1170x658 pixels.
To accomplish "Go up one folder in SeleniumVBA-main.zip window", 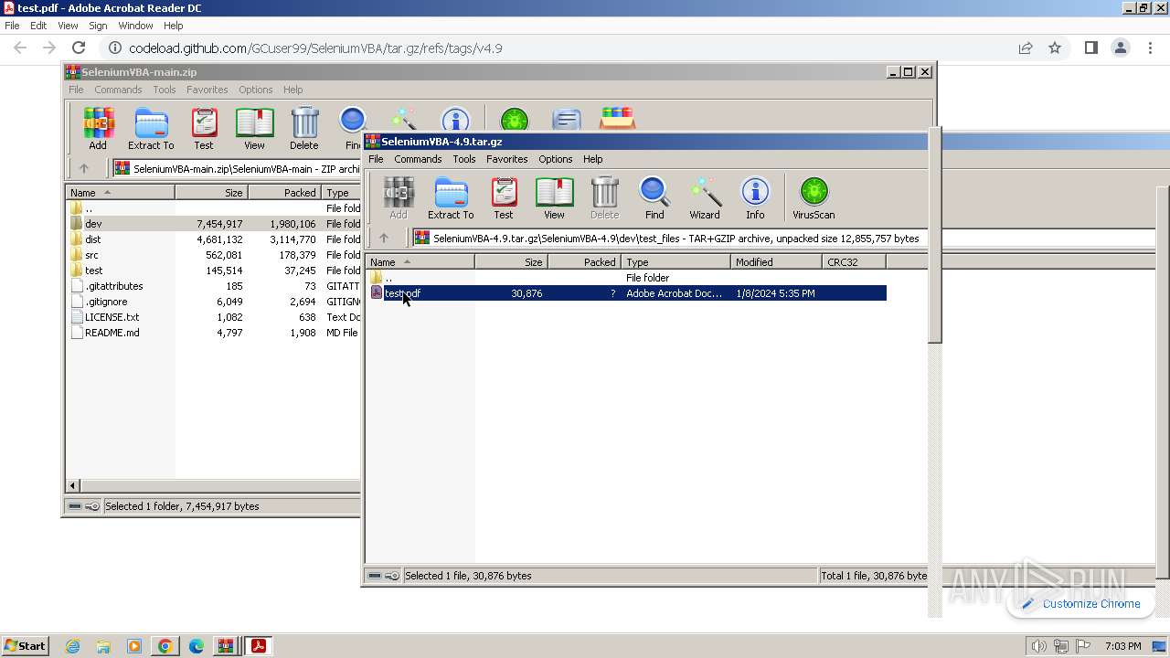I will click(x=84, y=168).
